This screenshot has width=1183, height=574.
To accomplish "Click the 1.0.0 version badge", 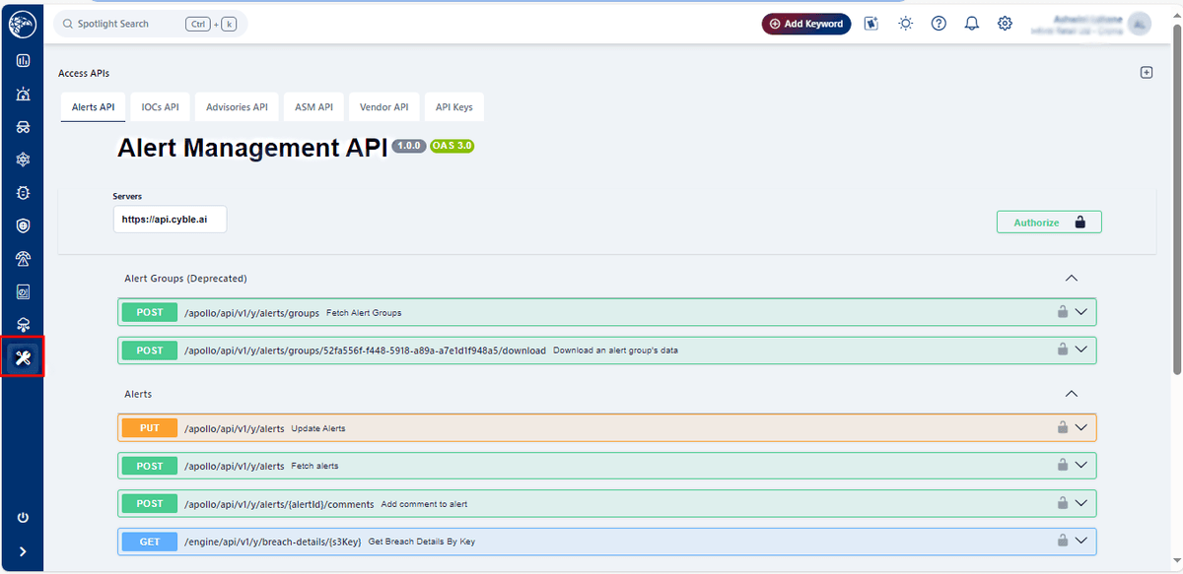I will (409, 146).
